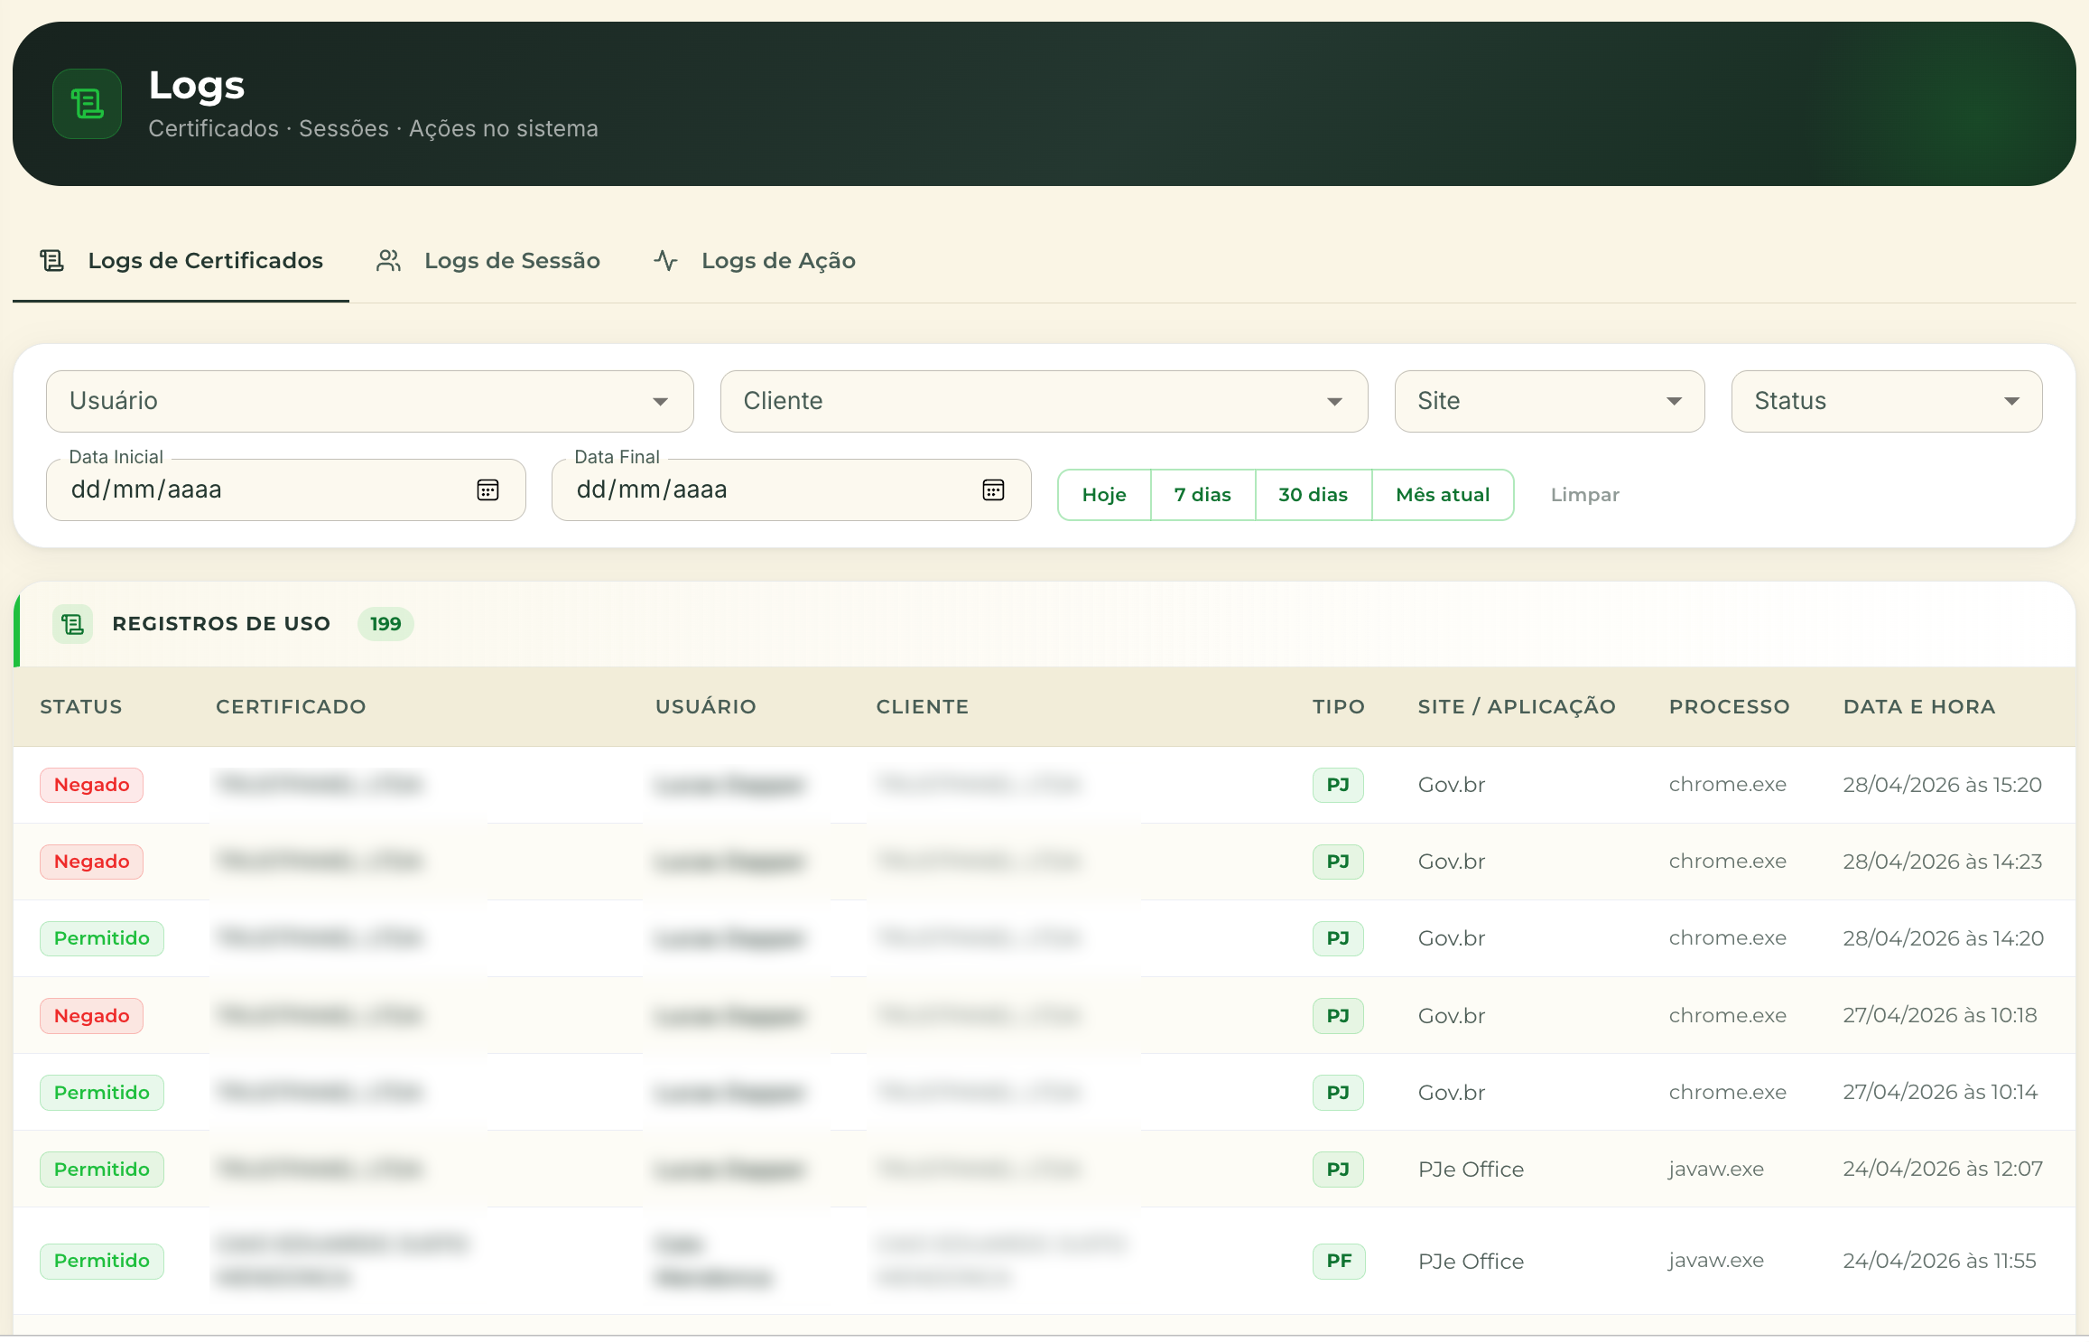Viewport: 2089px width, 1342px height.
Task: Click the users icon beside Logs de Sessão
Action: pyautogui.click(x=389, y=261)
